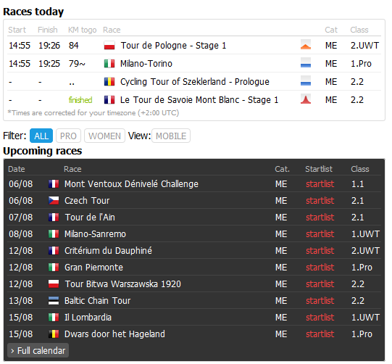
Task: Click the Szeklerland Prologue flat profile icon
Action: point(306,81)
